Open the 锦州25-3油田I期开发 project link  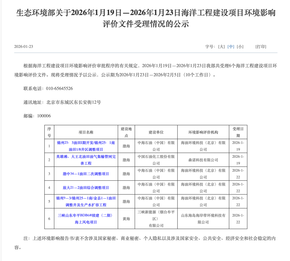click(86, 146)
